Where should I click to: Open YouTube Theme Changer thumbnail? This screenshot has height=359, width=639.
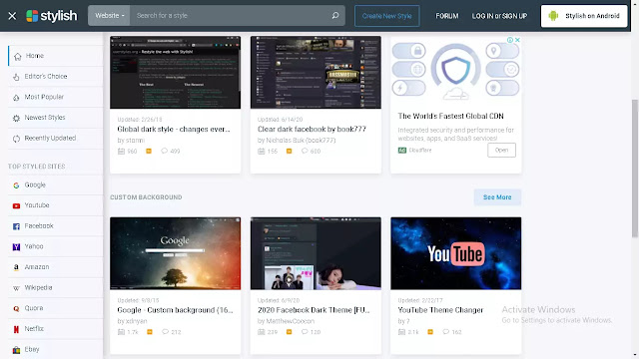point(456,253)
